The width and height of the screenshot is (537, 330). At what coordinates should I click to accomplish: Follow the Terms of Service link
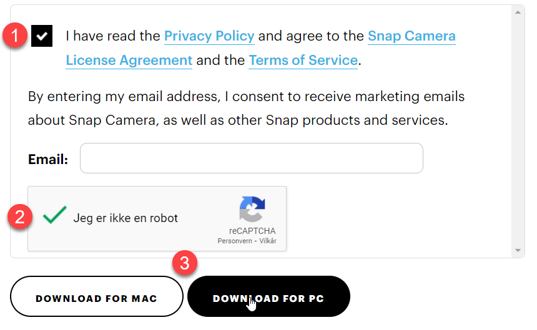pos(303,61)
